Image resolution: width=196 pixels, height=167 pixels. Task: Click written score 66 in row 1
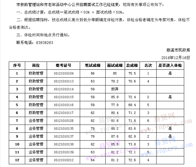(x=93, y=73)
